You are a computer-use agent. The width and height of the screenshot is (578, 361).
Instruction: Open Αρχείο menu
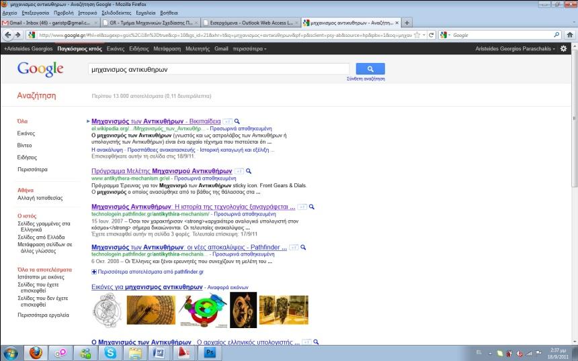9,13
